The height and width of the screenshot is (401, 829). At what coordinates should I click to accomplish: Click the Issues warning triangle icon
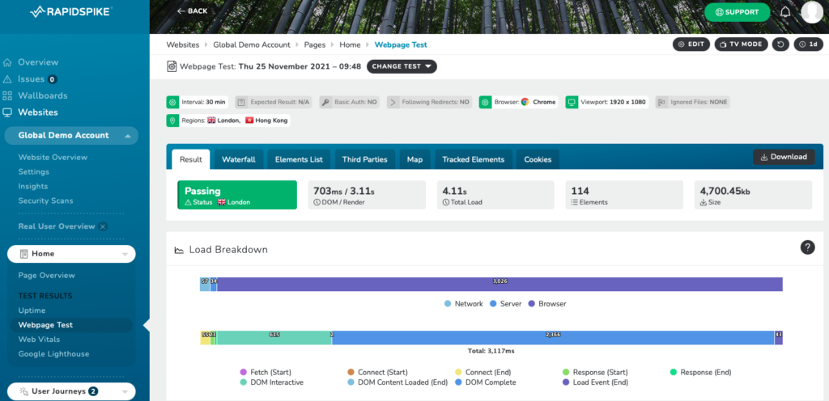click(x=7, y=79)
